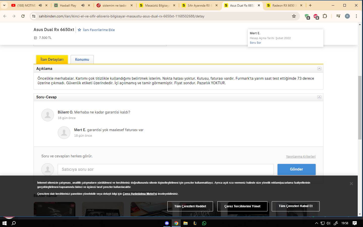Click the star icon to favorite the listing
The width and height of the screenshot is (363, 227).
tap(79, 30)
